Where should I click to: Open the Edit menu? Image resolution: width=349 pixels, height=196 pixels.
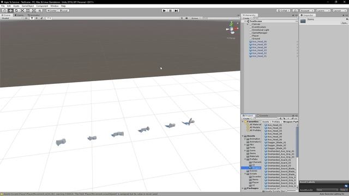pos(9,6)
